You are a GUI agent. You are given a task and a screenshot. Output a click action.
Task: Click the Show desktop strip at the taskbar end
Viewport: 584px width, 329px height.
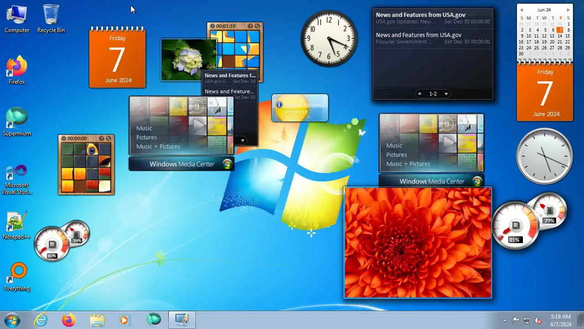580,320
